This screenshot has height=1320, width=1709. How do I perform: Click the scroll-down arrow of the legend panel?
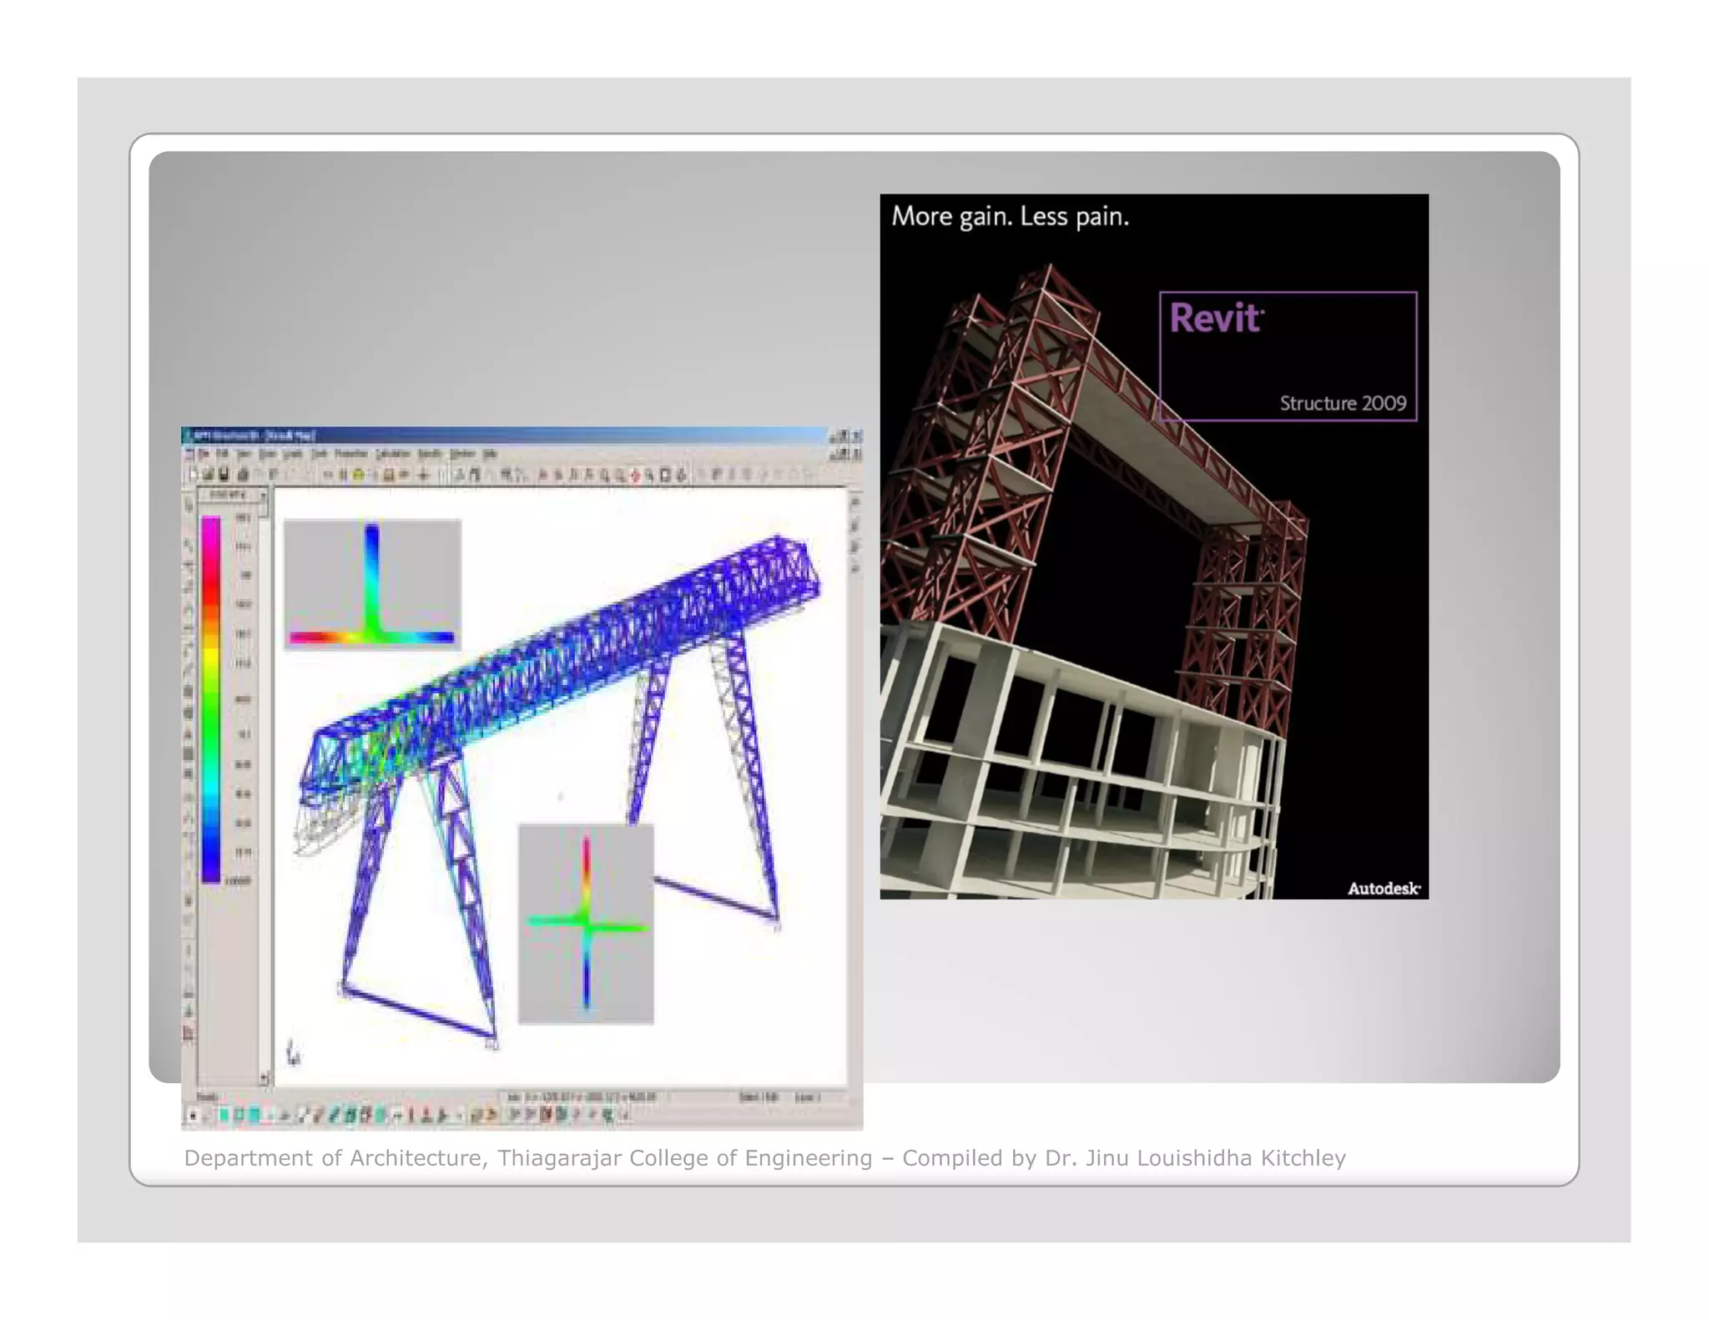(264, 1077)
